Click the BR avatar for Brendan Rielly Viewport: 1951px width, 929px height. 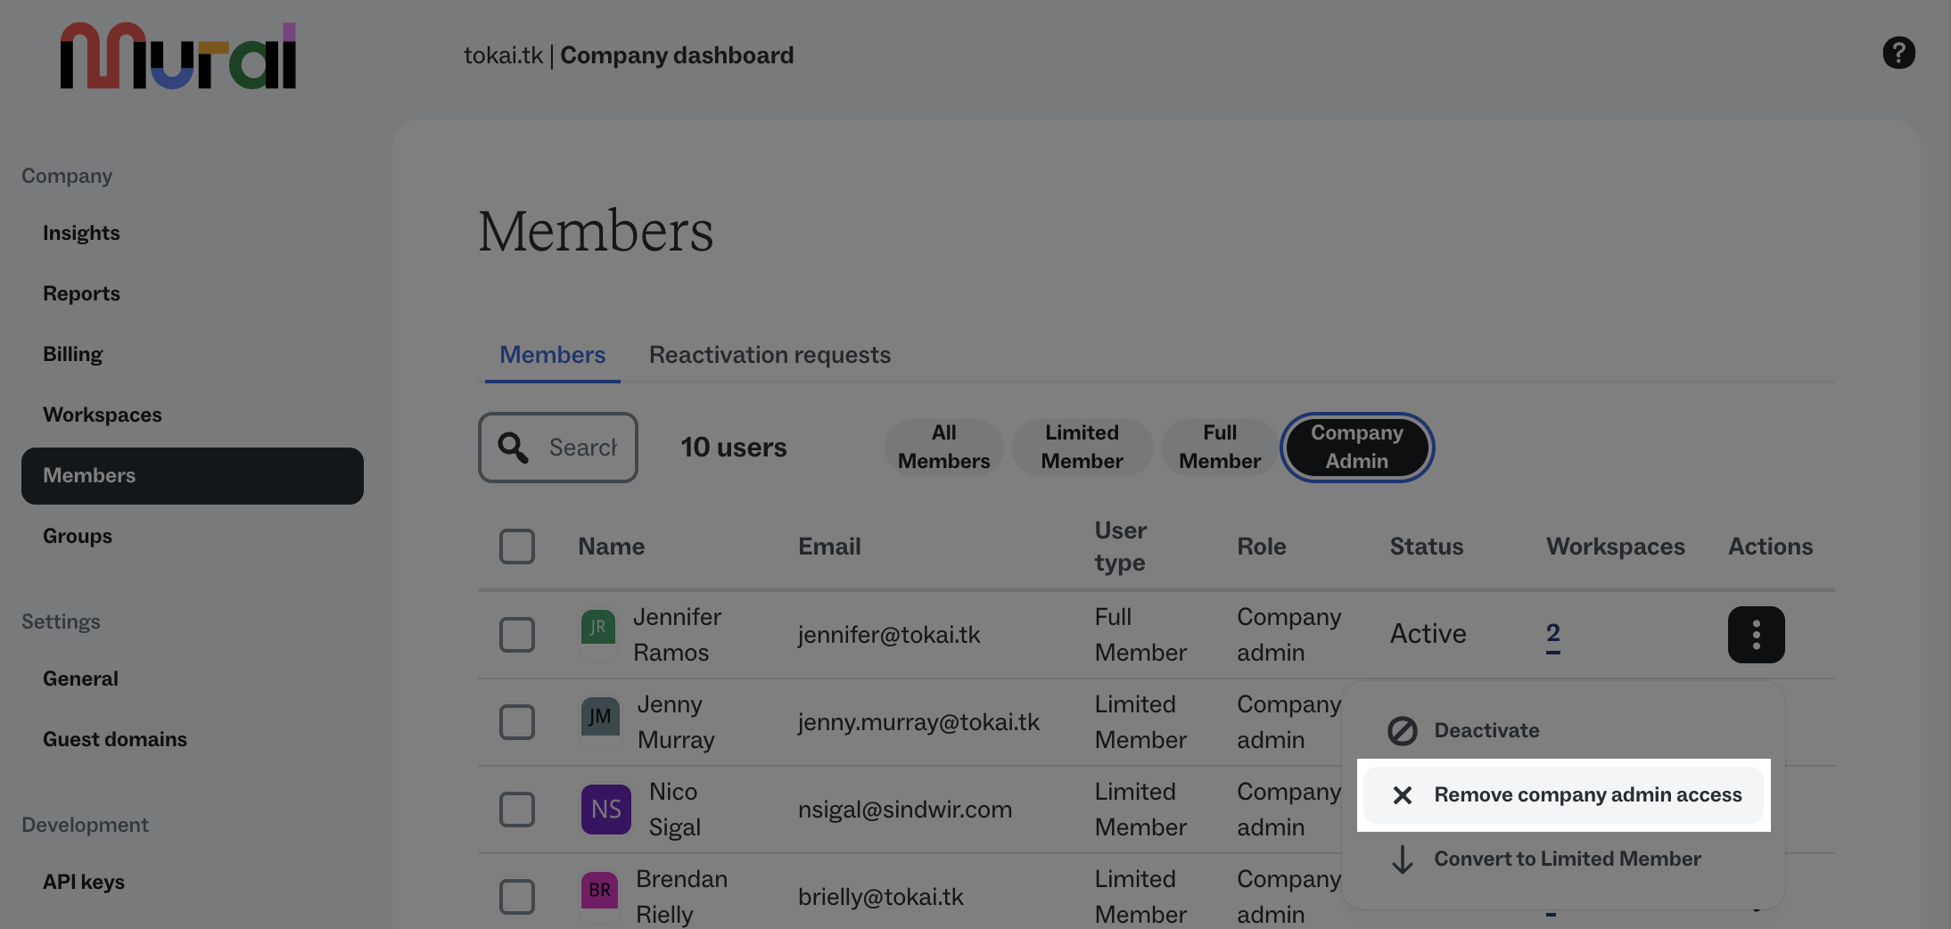(600, 890)
